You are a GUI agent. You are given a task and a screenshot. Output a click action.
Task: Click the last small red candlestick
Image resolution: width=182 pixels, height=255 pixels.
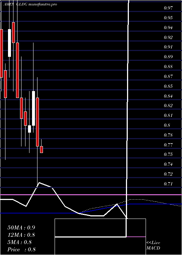point(41,149)
